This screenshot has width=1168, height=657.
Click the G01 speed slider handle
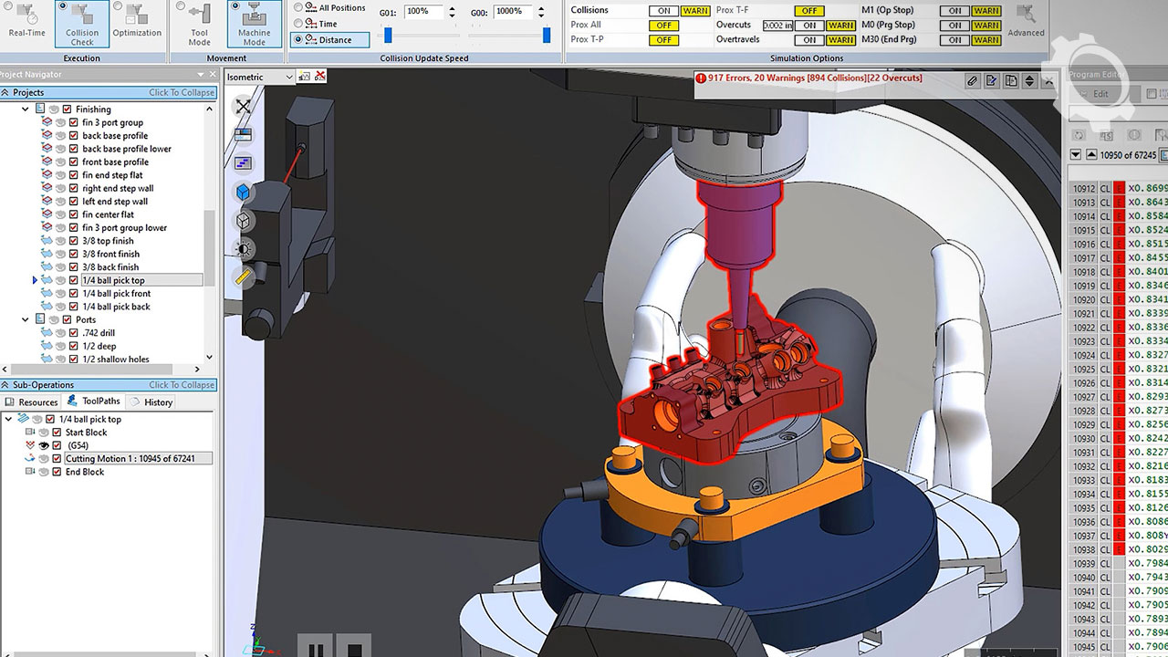pyautogui.click(x=388, y=36)
